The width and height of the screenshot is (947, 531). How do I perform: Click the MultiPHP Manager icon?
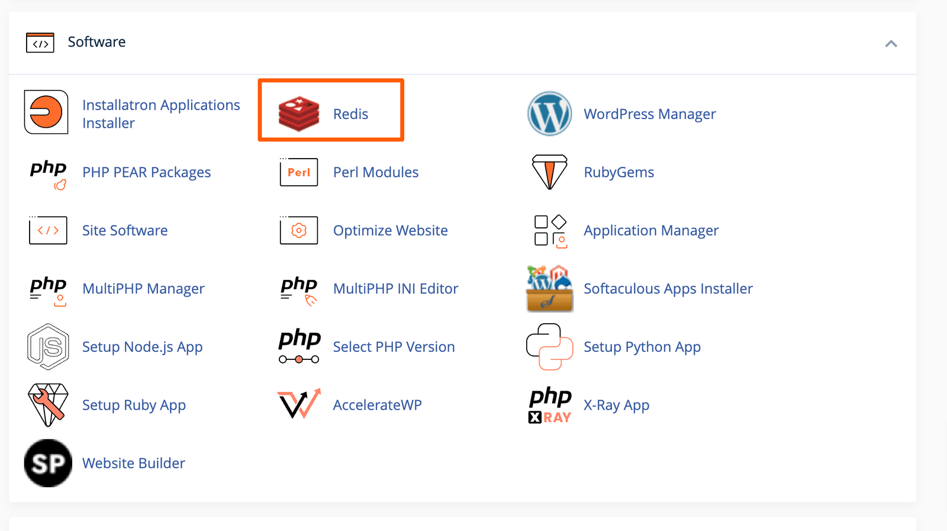[48, 291]
